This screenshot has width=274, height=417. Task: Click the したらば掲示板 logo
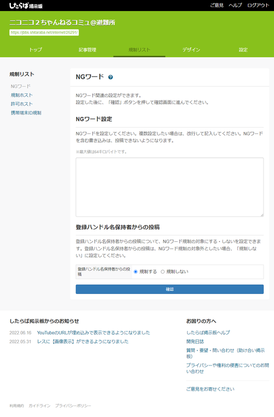point(26,6)
